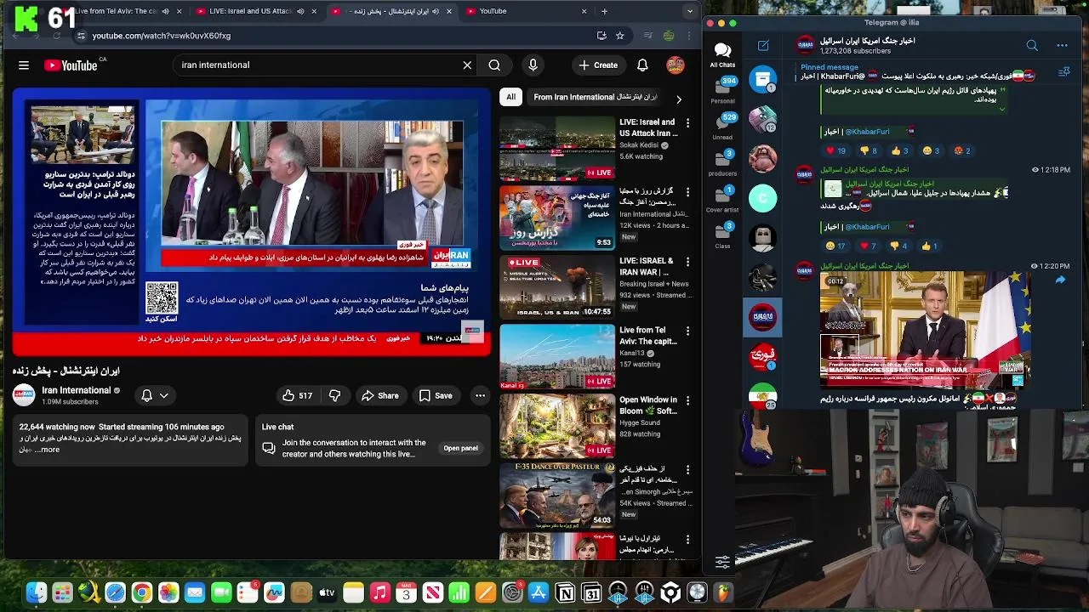Open the Iran International channel name link
Screen dimensions: 1089x612
pyautogui.click(x=77, y=390)
